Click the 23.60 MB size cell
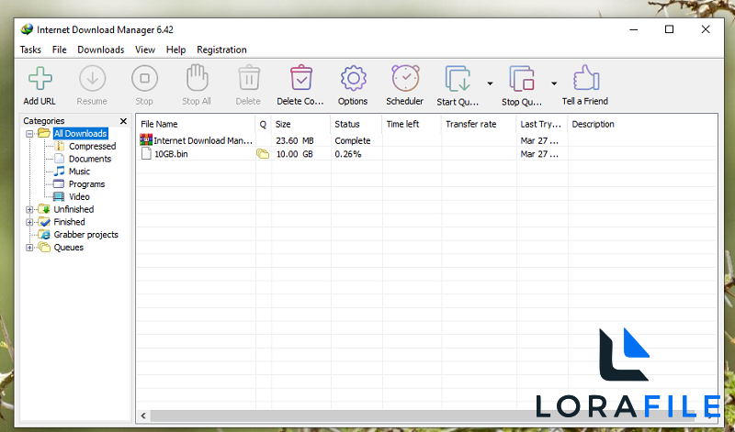 295,140
